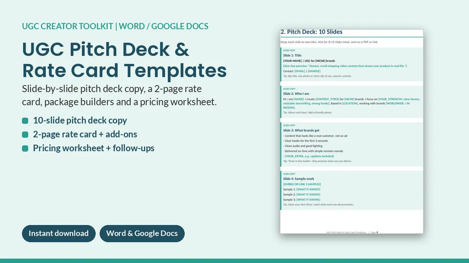Select 'Pricing worksheet + follow-ups' bullet text
Image resolution: width=469 pixels, height=263 pixels.
94,148
